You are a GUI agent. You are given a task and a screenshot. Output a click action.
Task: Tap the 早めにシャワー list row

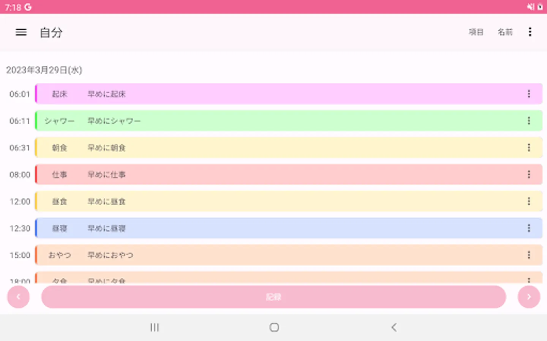click(x=266, y=121)
